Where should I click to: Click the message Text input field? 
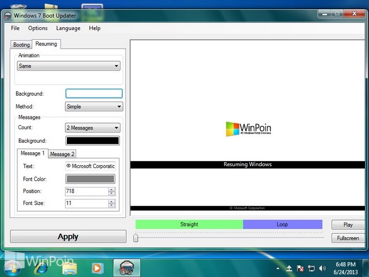(x=90, y=166)
